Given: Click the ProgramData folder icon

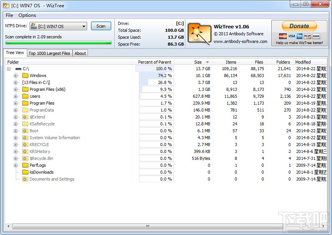Looking at the screenshot, I should click(25, 110).
